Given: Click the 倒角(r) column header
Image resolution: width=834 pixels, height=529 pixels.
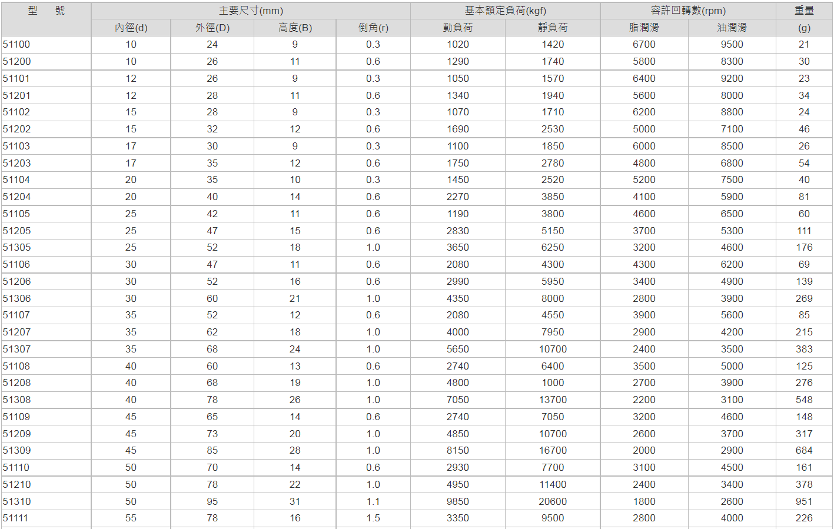Looking at the screenshot, I should (373, 28).
